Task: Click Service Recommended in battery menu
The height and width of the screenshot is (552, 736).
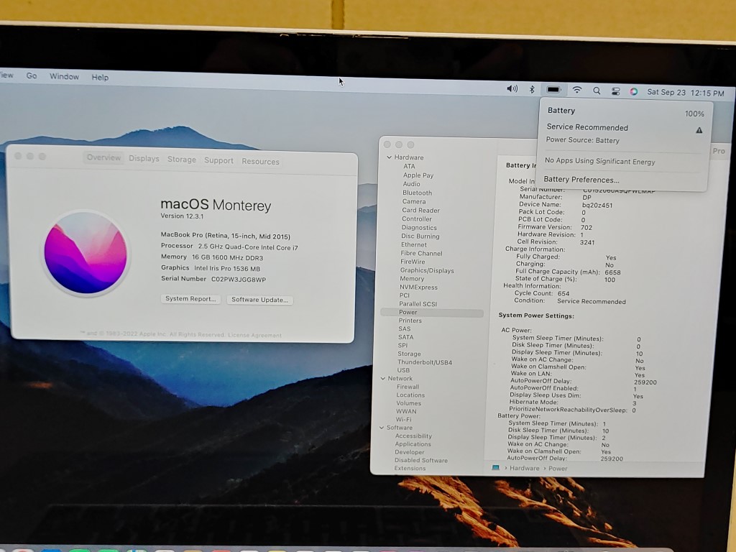Action: pyautogui.click(x=587, y=127)
